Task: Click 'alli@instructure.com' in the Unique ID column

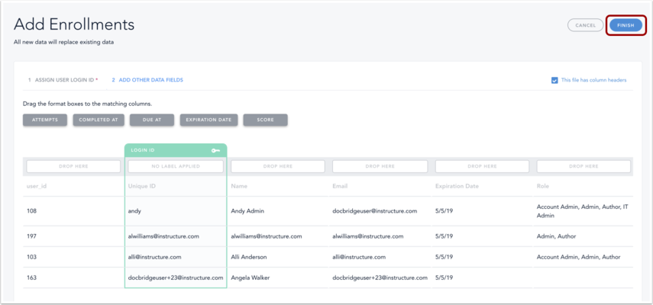Action: 154,257
